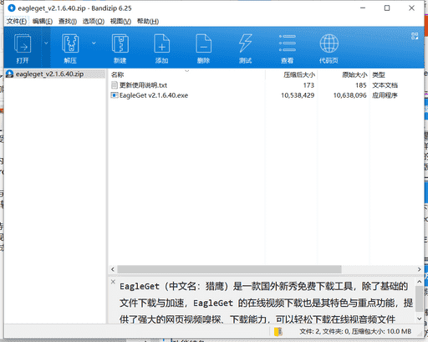Screen dimensions: 428x342
Task: Minimize the Bandizip window
Action: pyautogui.click(x=363, y=8)
